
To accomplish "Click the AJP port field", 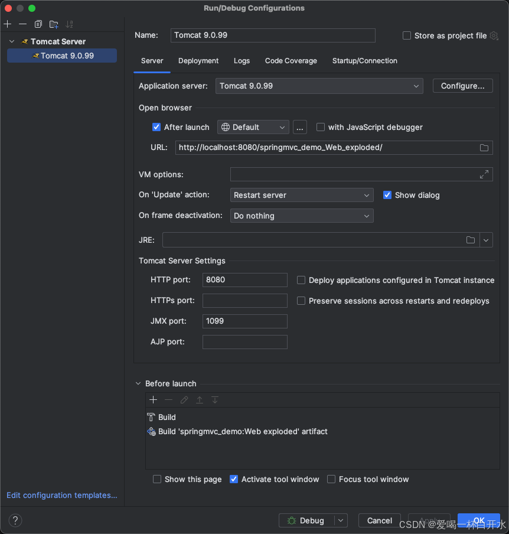I will pos(245,342).
